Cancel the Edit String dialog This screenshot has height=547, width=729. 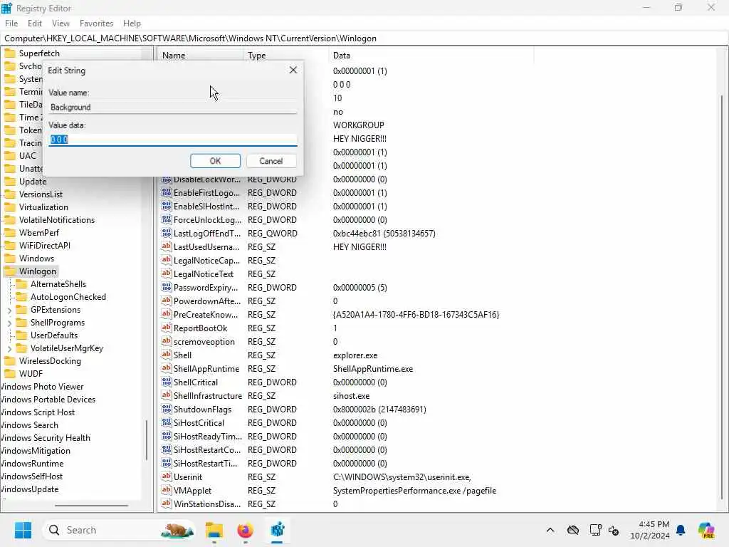(271, 161)
